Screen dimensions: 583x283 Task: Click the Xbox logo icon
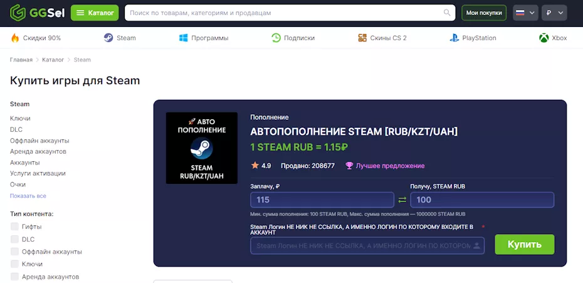coord(544,38)
